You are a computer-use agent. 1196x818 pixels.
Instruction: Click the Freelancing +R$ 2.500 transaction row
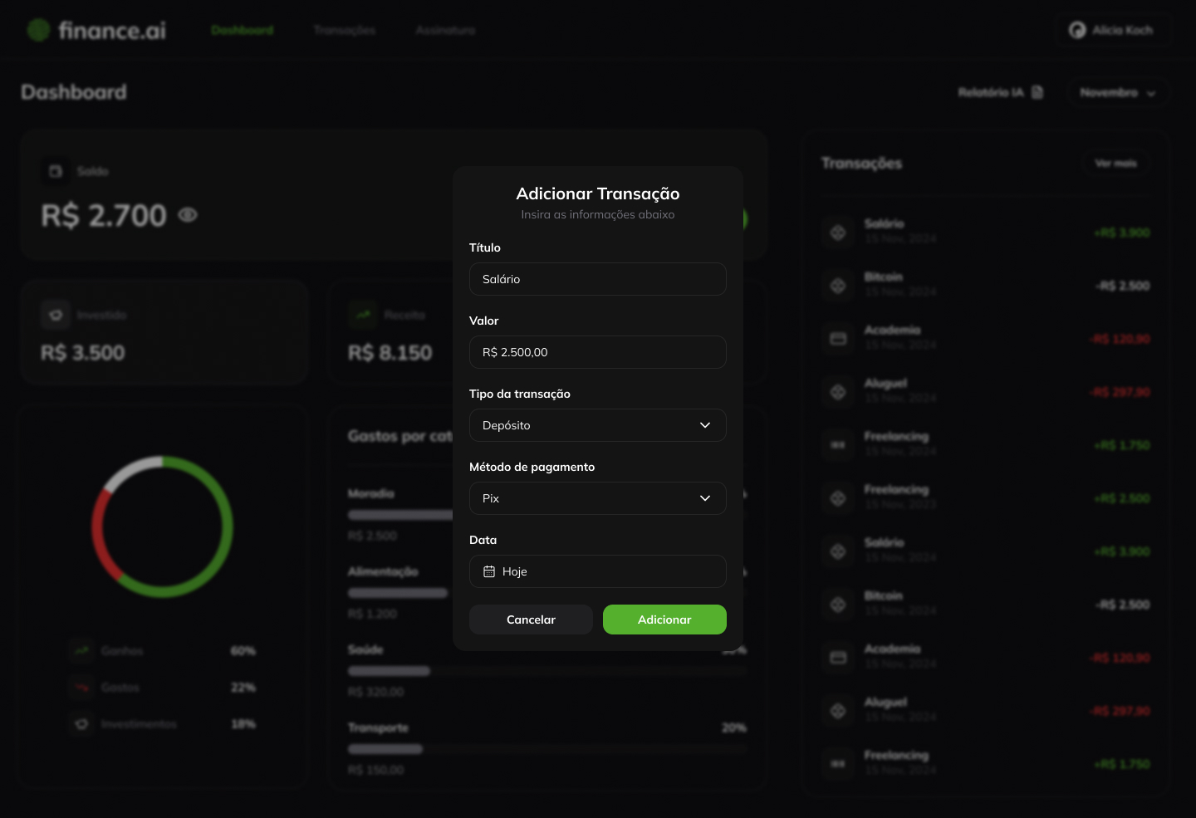[x=985, y=498]
